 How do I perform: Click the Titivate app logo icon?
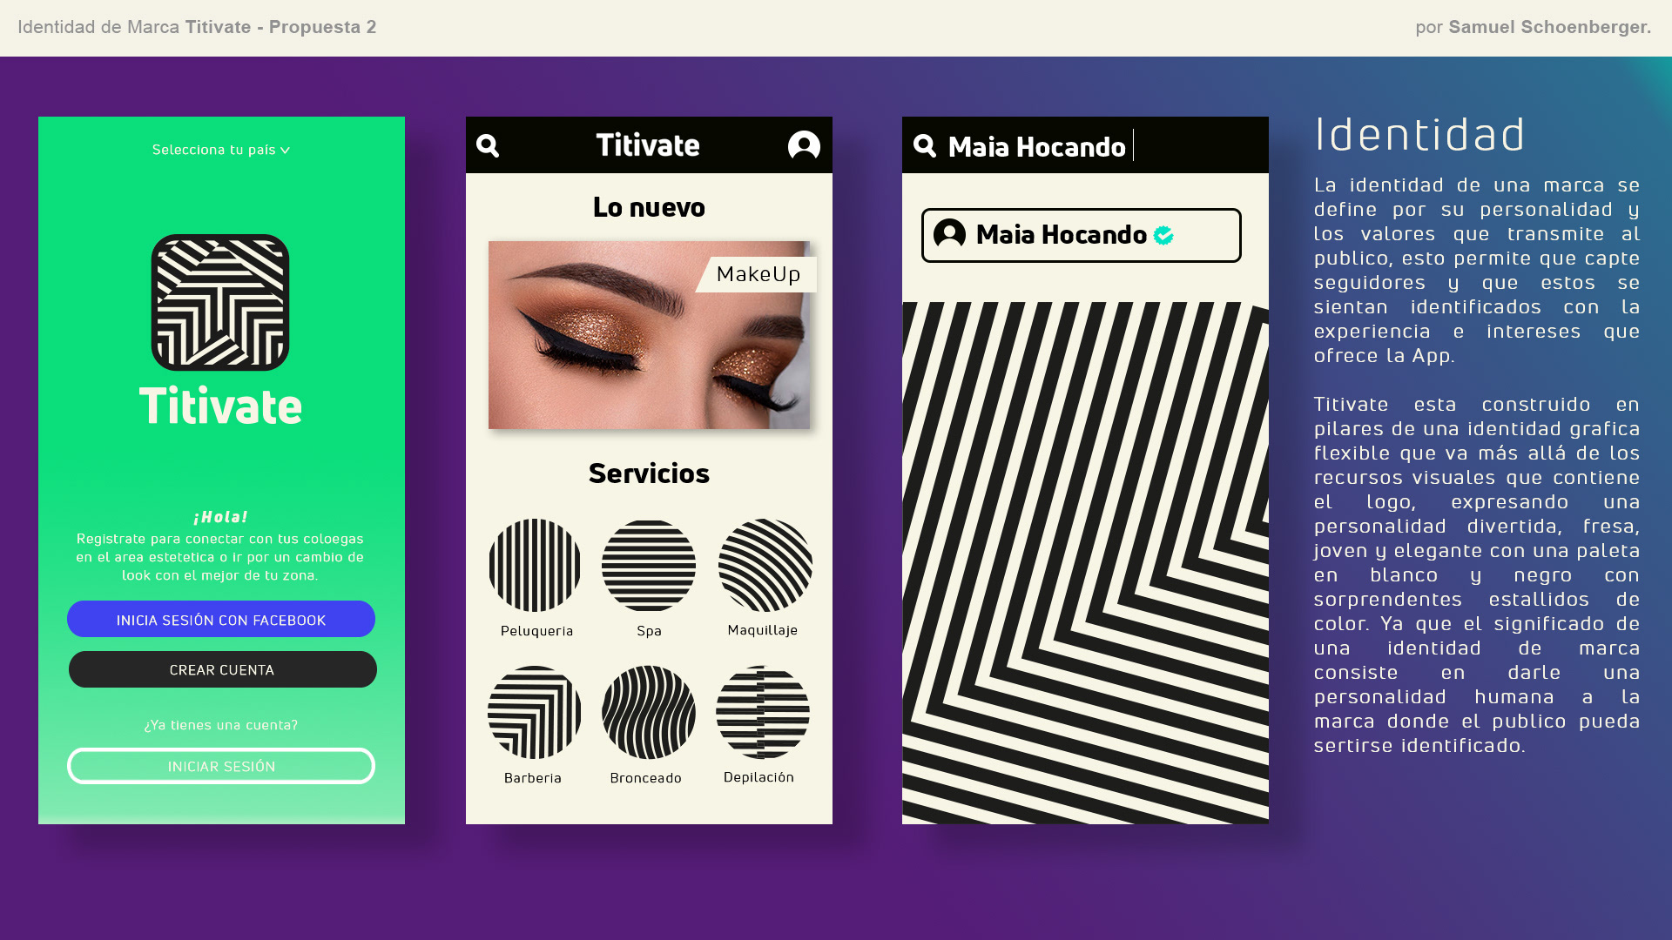coord(220,302)
